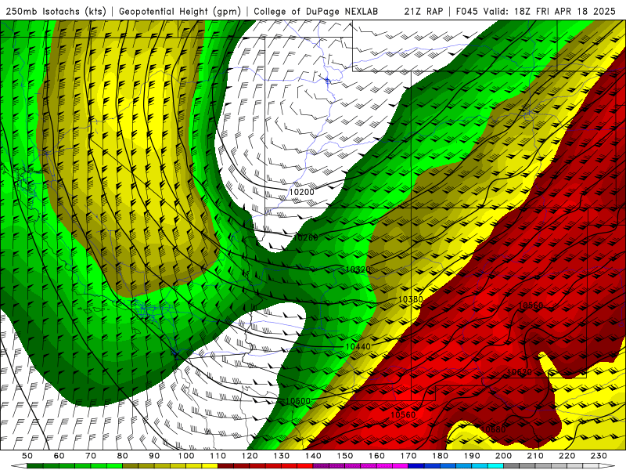Click the 90 value on the color scale
The height and width of the screenshot is (470, 626).
pos(154,456)
